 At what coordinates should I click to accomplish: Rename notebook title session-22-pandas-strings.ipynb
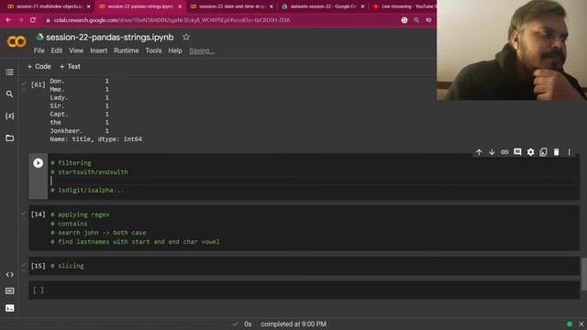(110, 37)
